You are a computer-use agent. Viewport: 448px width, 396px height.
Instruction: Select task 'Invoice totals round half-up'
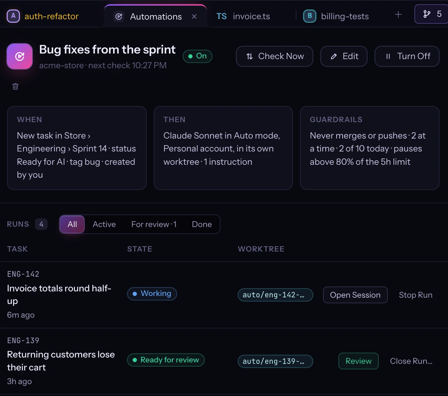59,295
